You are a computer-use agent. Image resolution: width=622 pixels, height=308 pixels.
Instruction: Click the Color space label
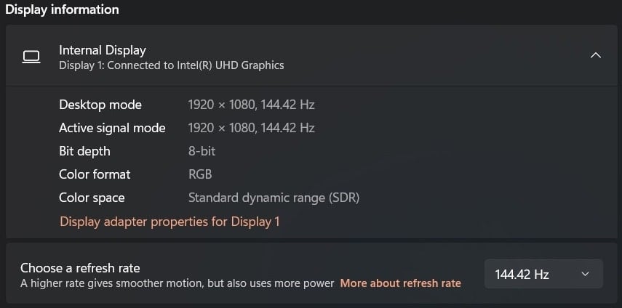click(x=92, y=198)
